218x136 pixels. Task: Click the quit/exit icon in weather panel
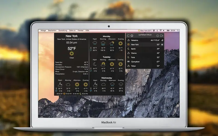coord(162,36)
